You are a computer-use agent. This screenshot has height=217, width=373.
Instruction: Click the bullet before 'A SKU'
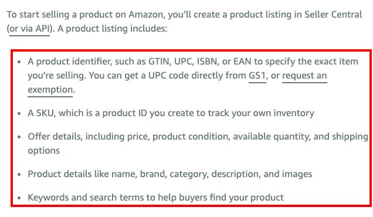tap(19, 113)
